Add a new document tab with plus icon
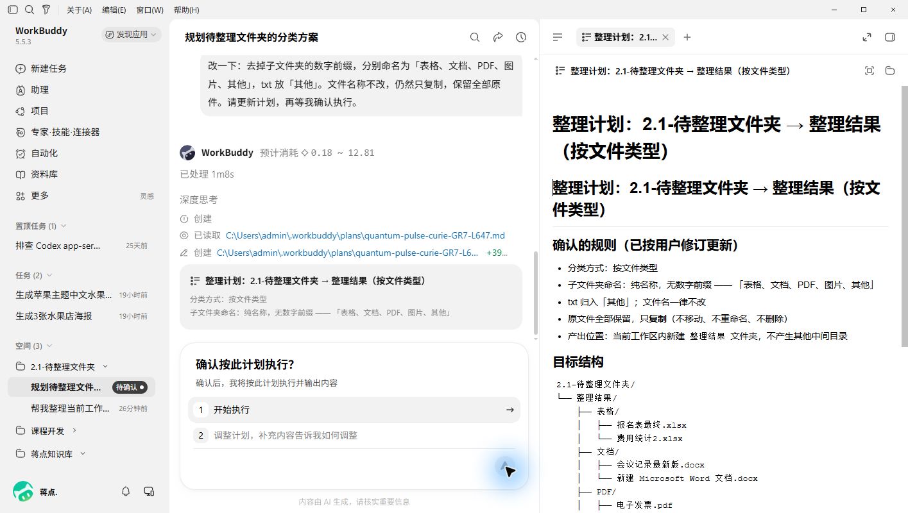Viewport: 908px width, 513px height. point(687,37)
